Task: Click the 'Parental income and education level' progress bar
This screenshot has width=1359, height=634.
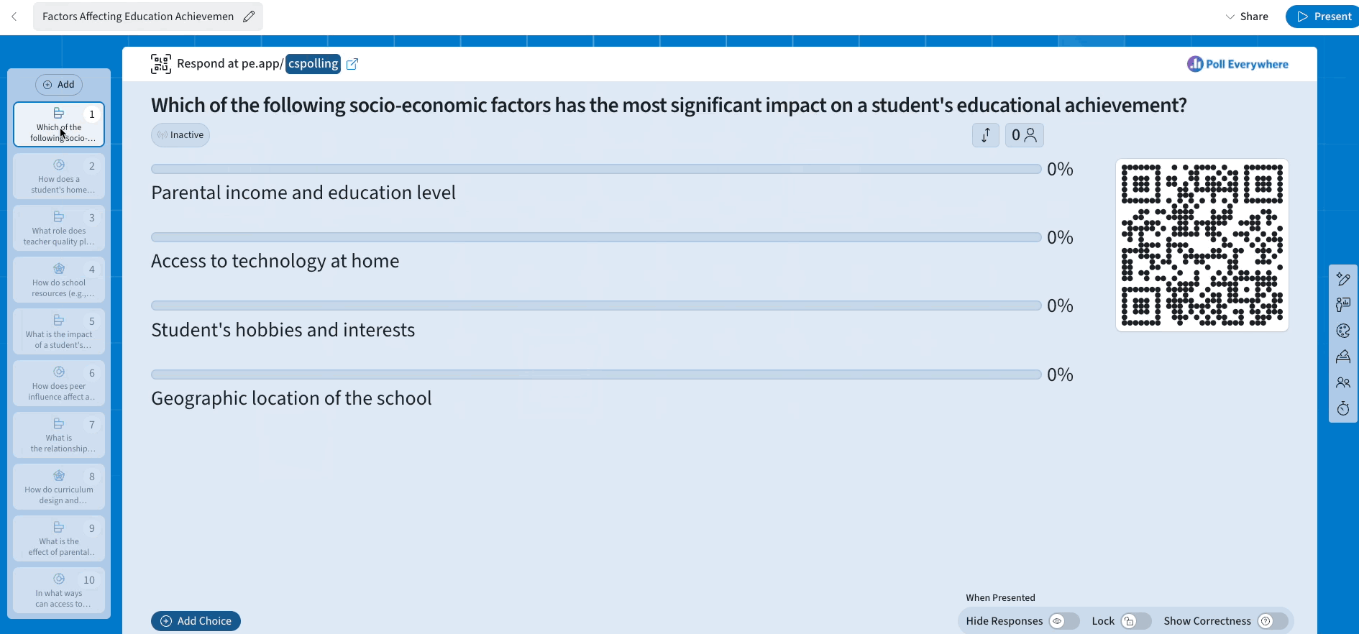Action: tap(595, 169)
